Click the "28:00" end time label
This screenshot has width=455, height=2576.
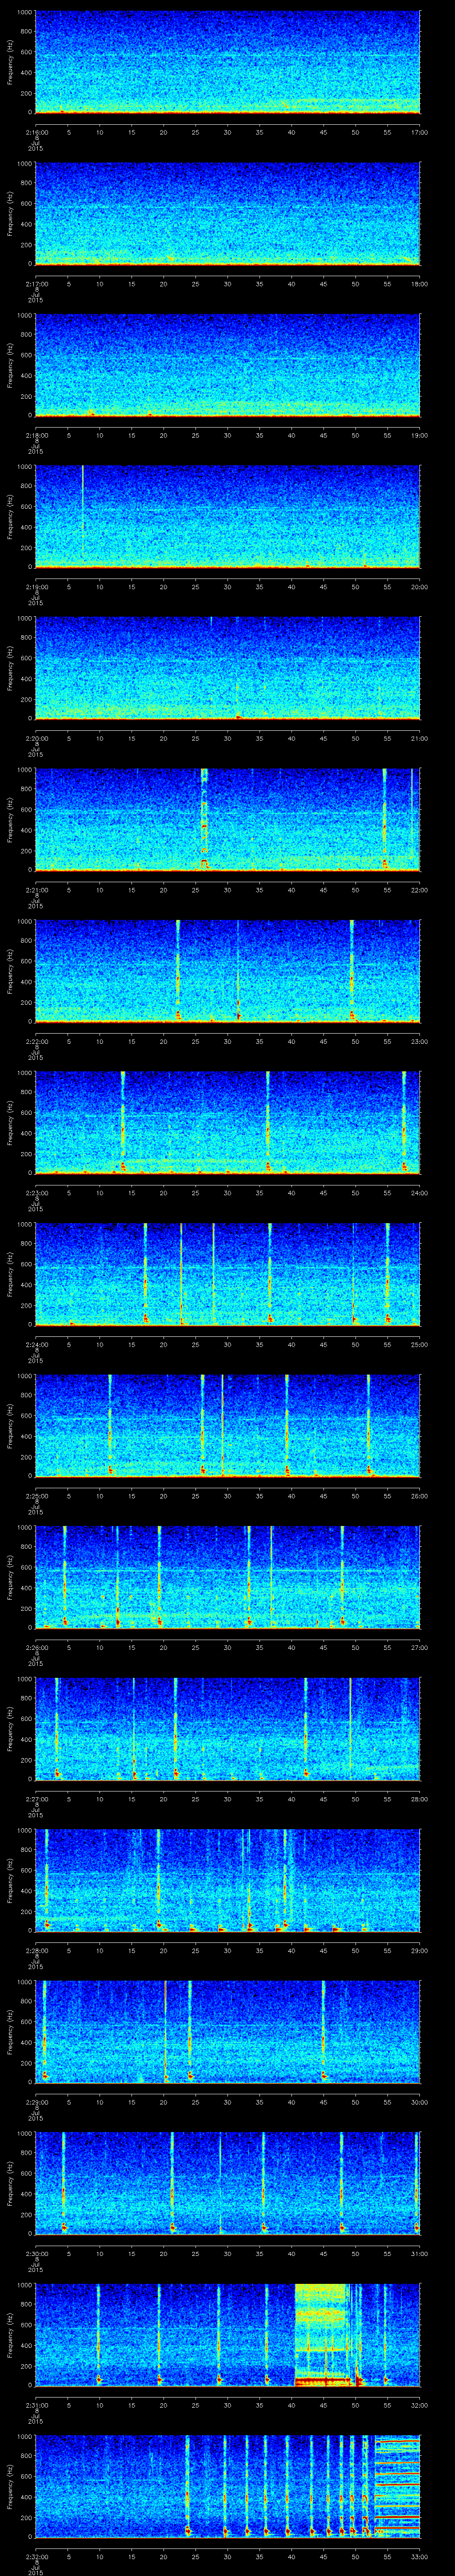click(x=419, y=1798)
